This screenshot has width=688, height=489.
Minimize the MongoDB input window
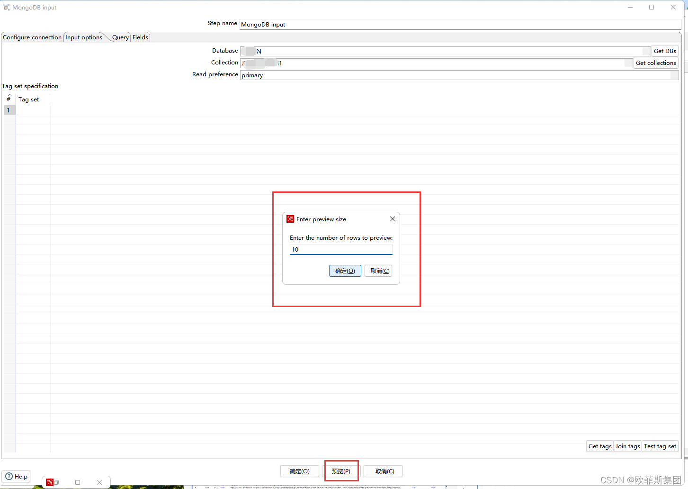tap(630, 7)
